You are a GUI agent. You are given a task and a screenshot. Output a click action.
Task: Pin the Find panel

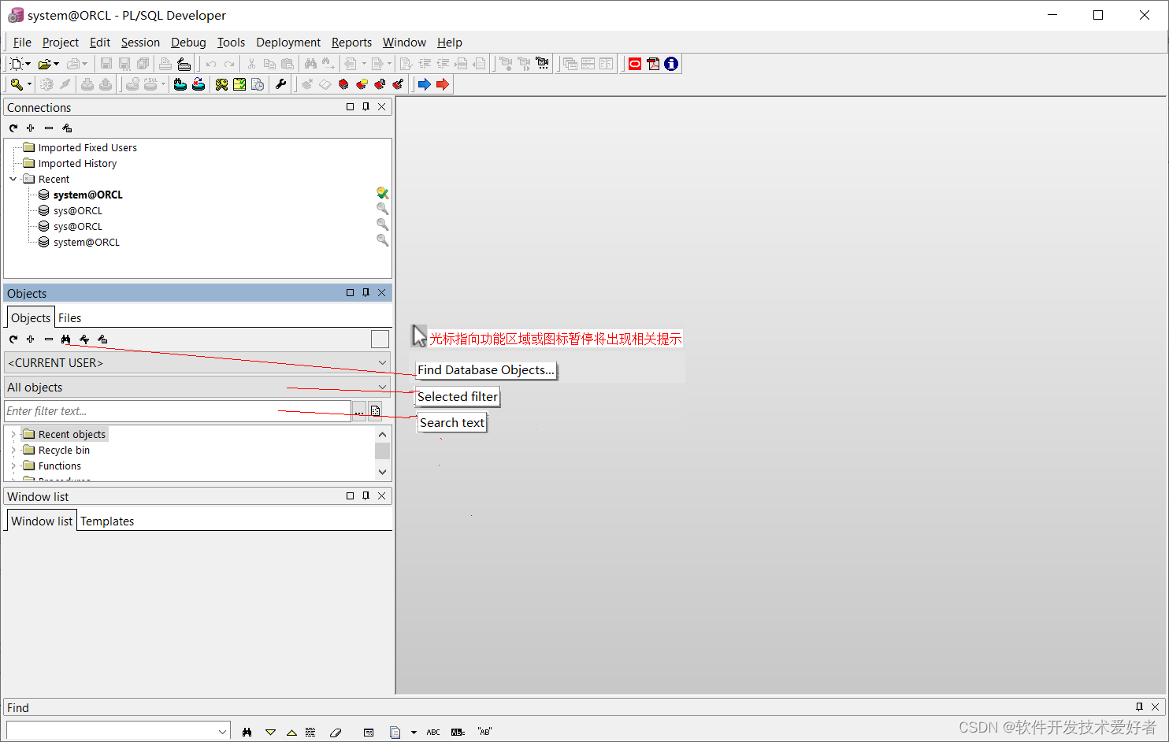pyautogui.click(x=1139, y=707)
